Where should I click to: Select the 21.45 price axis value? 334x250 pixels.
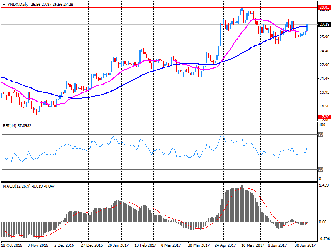324,79
